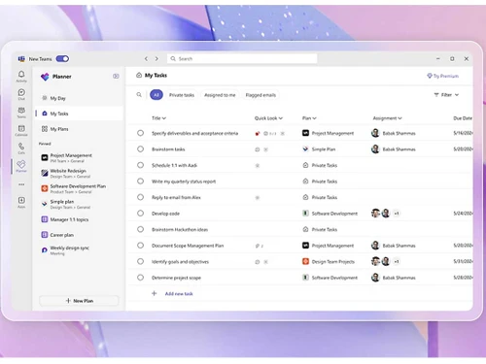Viewport: 486px width, 364px height.
Task: Complete Brainstorm Hackathon ideas task
Action: point(140,229)
